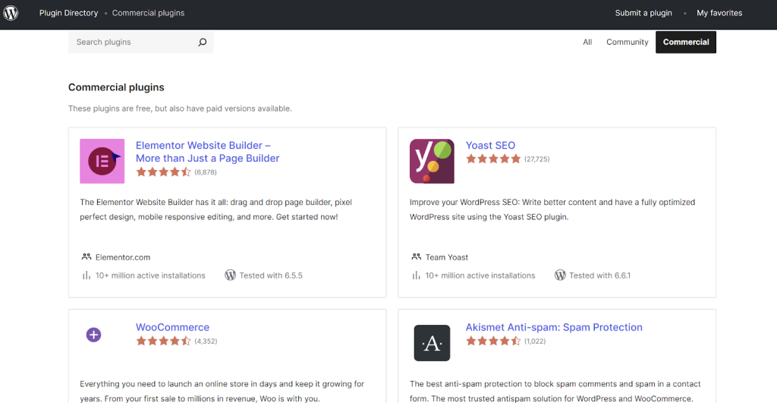The height and width of the screenshot is (403, 777).
Task: Open the Yoast SEO plugin title
Action: point(491,145)
